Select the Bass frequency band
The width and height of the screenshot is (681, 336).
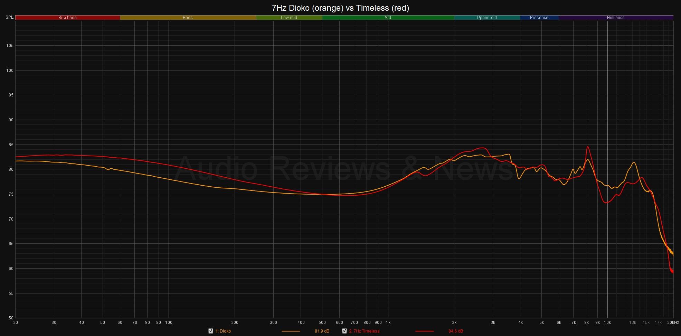click(x=188, y=18)
